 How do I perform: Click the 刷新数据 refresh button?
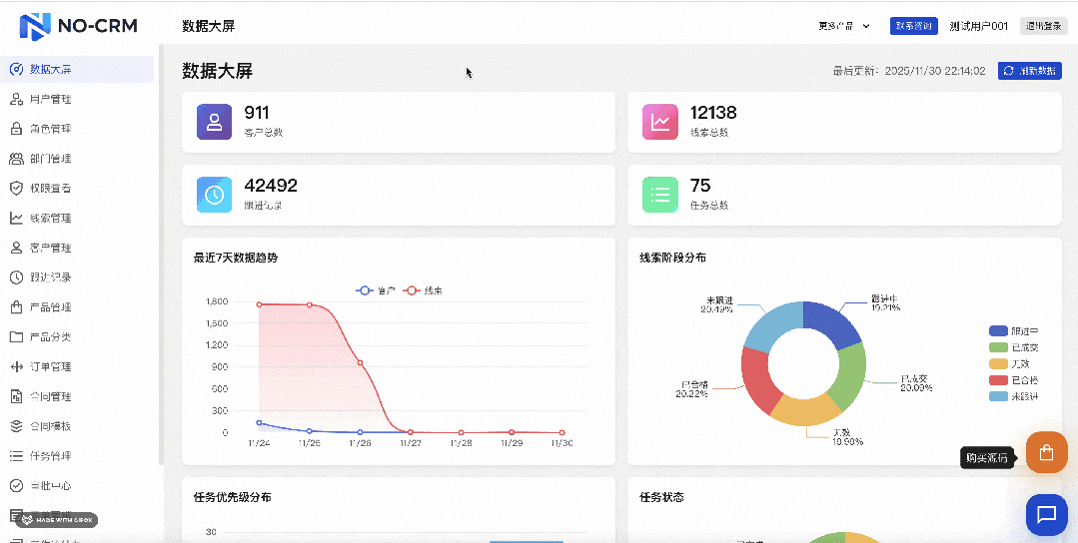(x=1030, y=71)
